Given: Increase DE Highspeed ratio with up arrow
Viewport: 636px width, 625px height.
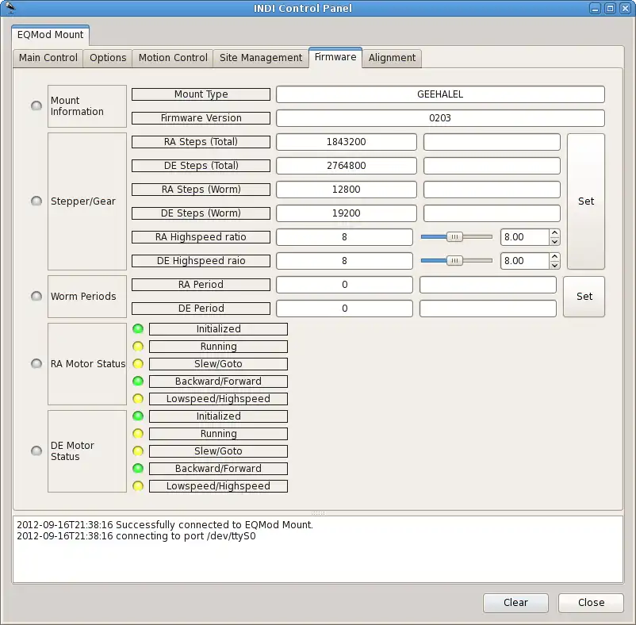Looking at the screenshot, I should coord(554,257).
